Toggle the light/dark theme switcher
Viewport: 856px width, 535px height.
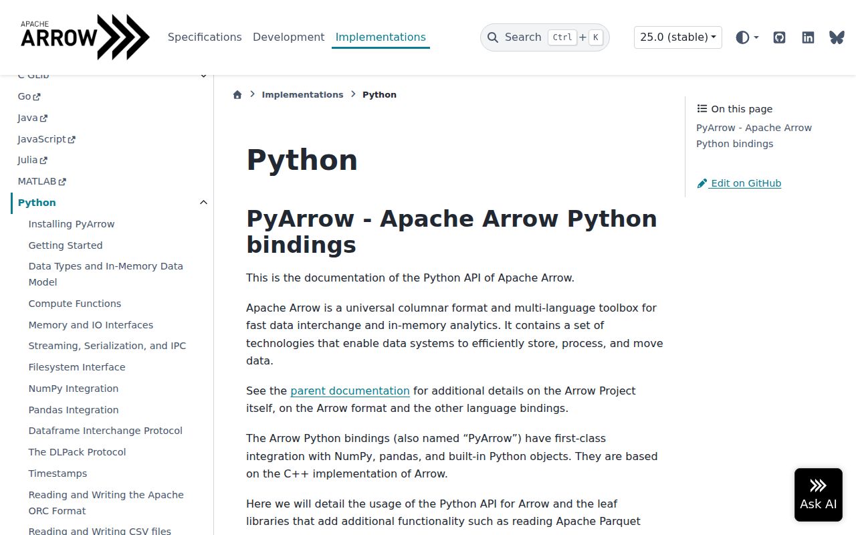(747, 37)
